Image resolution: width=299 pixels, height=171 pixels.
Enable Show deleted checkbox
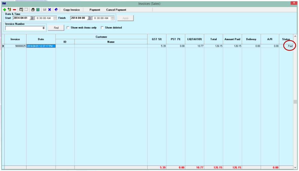click(102, 28)
